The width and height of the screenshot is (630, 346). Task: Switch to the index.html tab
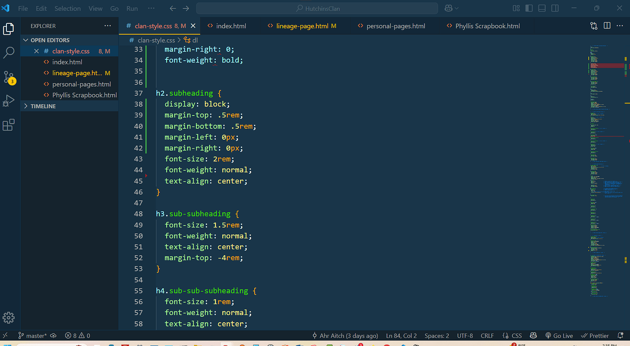[x=231, y=26]
